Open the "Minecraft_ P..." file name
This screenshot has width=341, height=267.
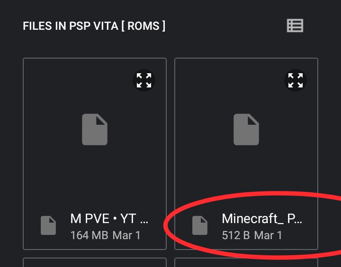(x=261, y=219)
